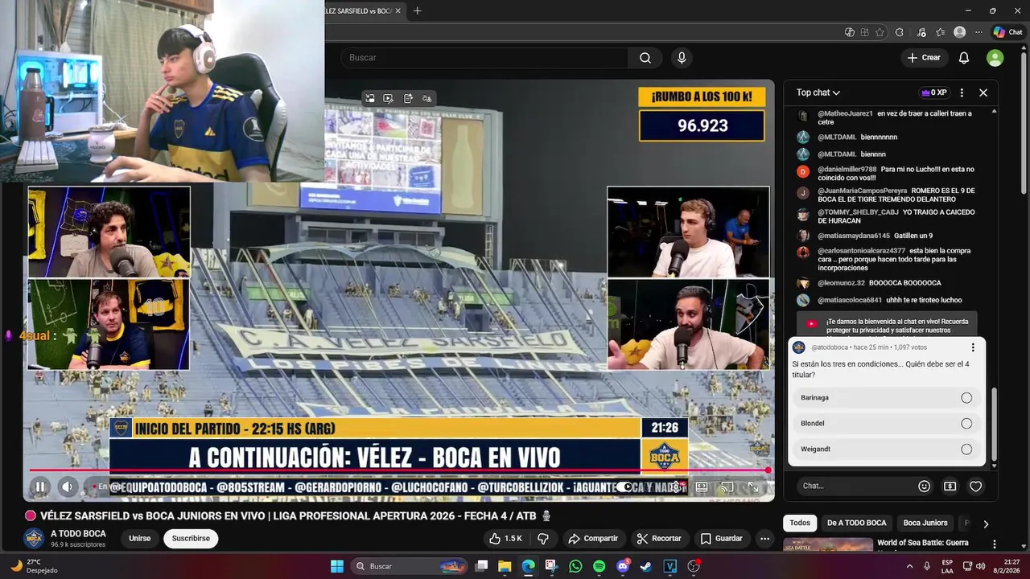Start voice search with the microphone icon
The image size is (1030, 579).
682,58
